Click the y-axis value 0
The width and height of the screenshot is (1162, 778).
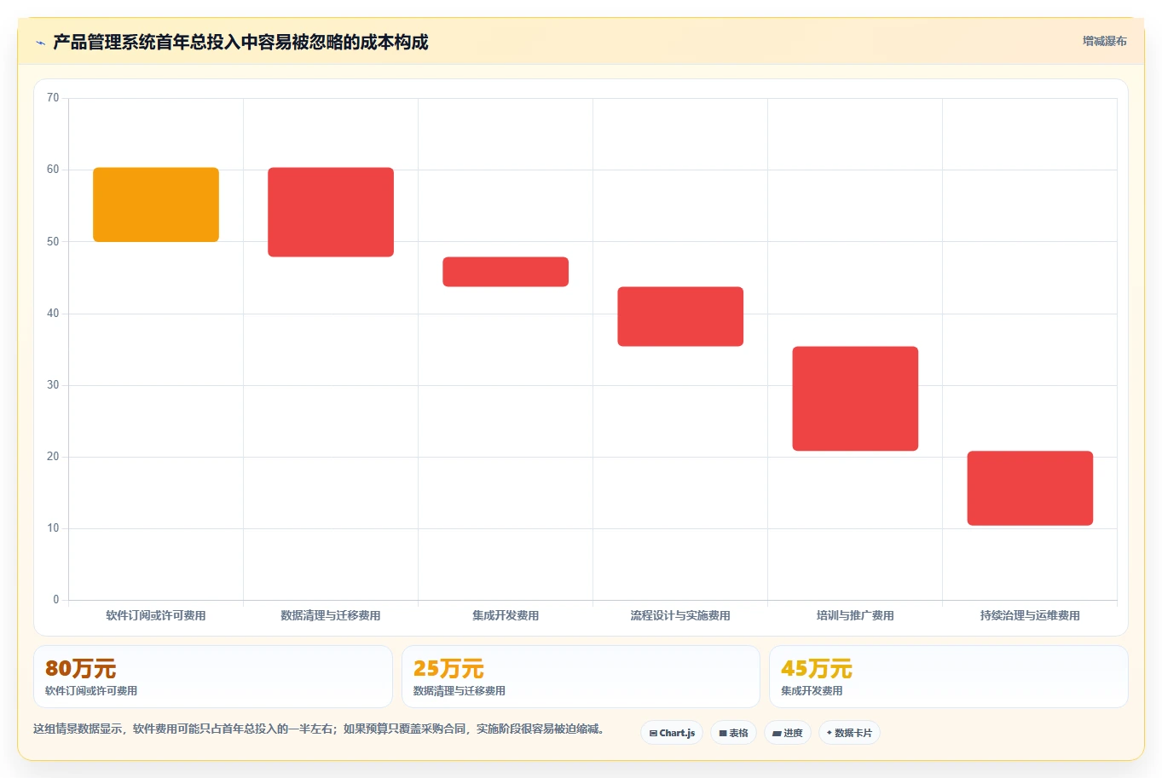tap(56, 600)
